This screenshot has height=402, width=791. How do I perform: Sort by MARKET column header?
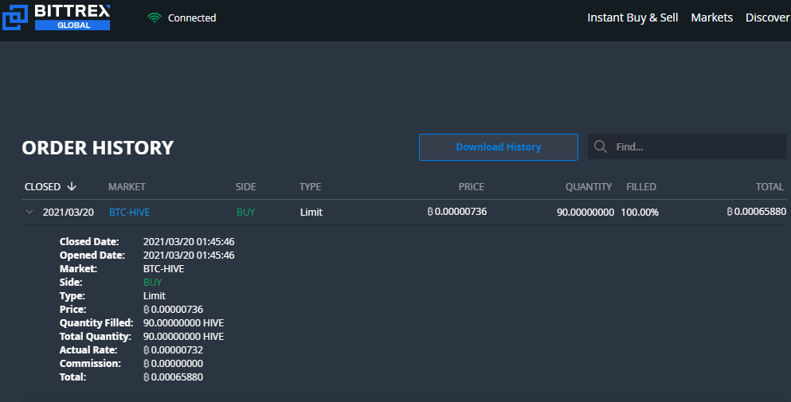pyautogui.click(x=127, y=186)
